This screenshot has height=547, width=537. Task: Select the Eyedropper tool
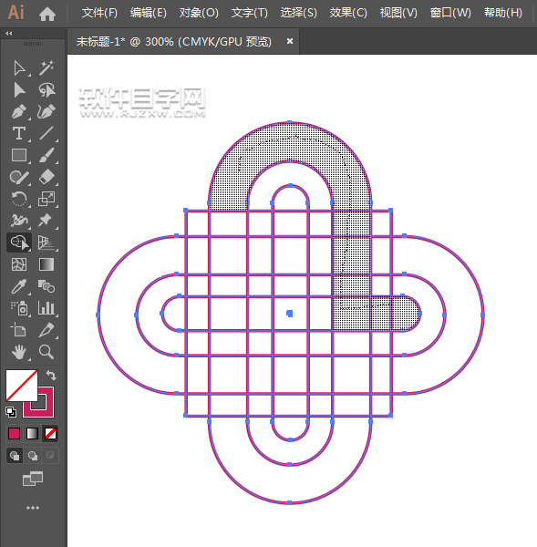tap(19, 287)
